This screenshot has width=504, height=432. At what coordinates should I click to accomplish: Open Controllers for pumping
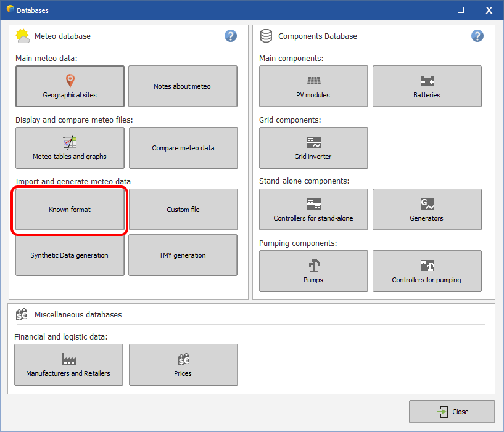coord(427,271)
